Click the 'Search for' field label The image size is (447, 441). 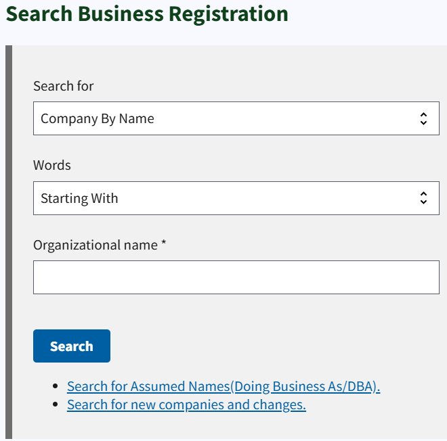click(63, 86)
